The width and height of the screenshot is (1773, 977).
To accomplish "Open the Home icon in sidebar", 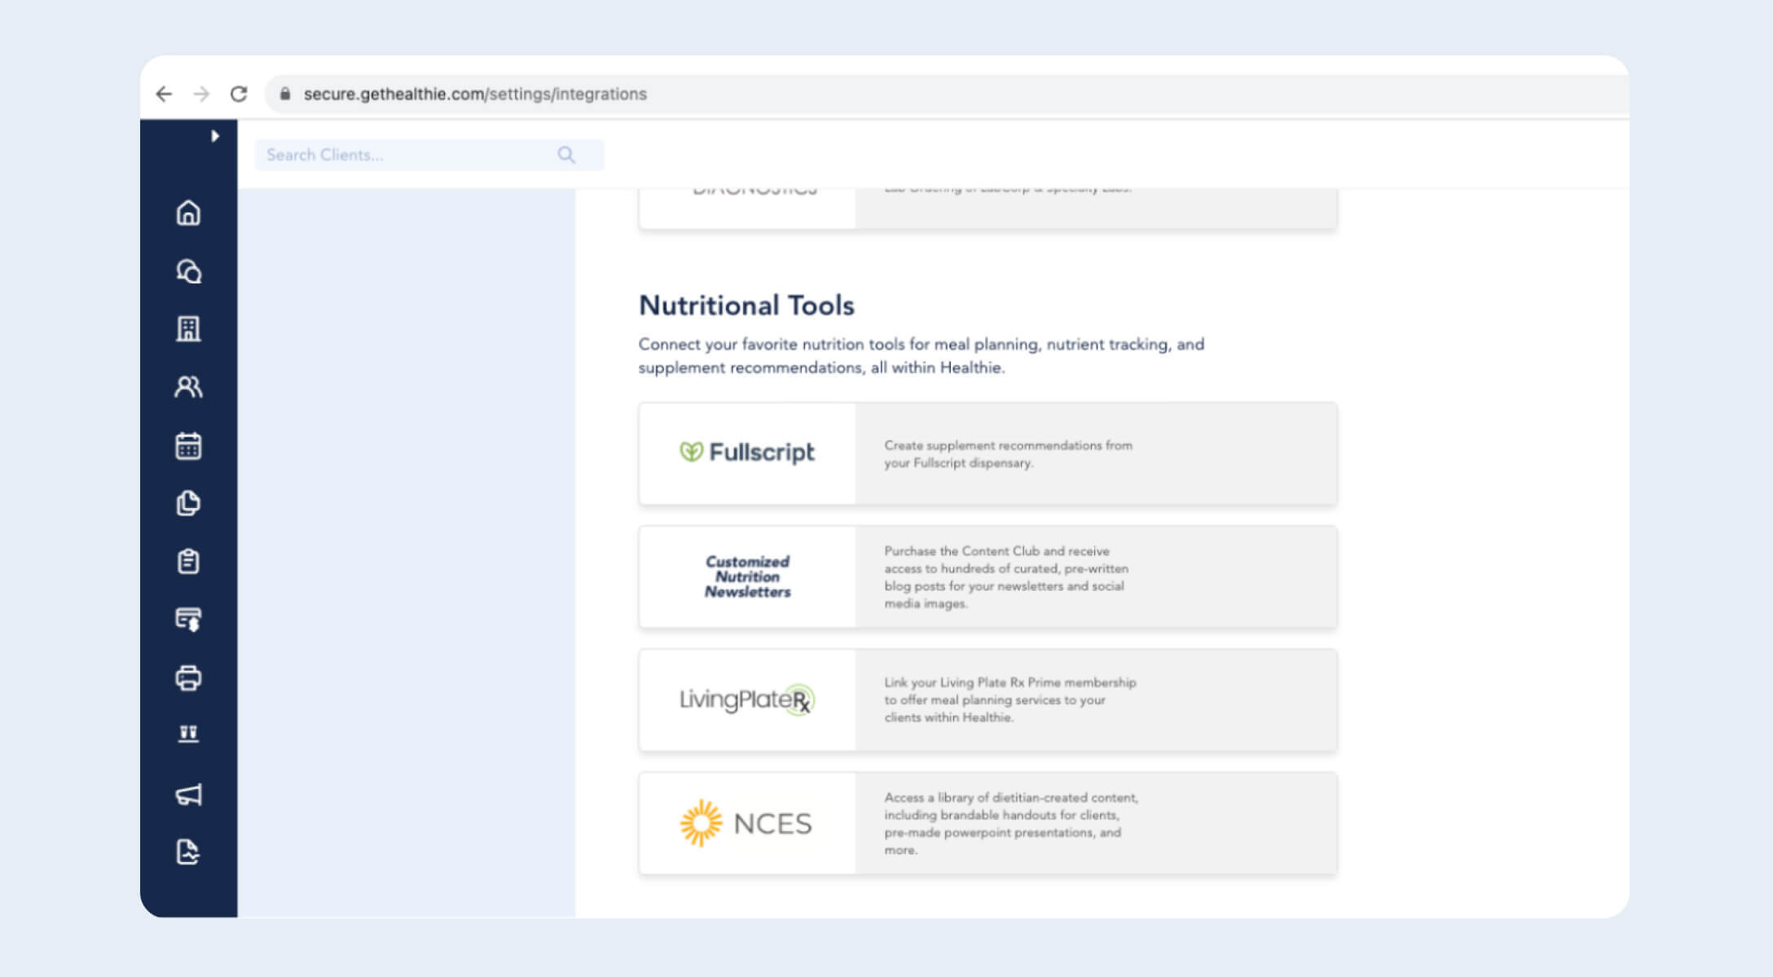I will 188,212.
